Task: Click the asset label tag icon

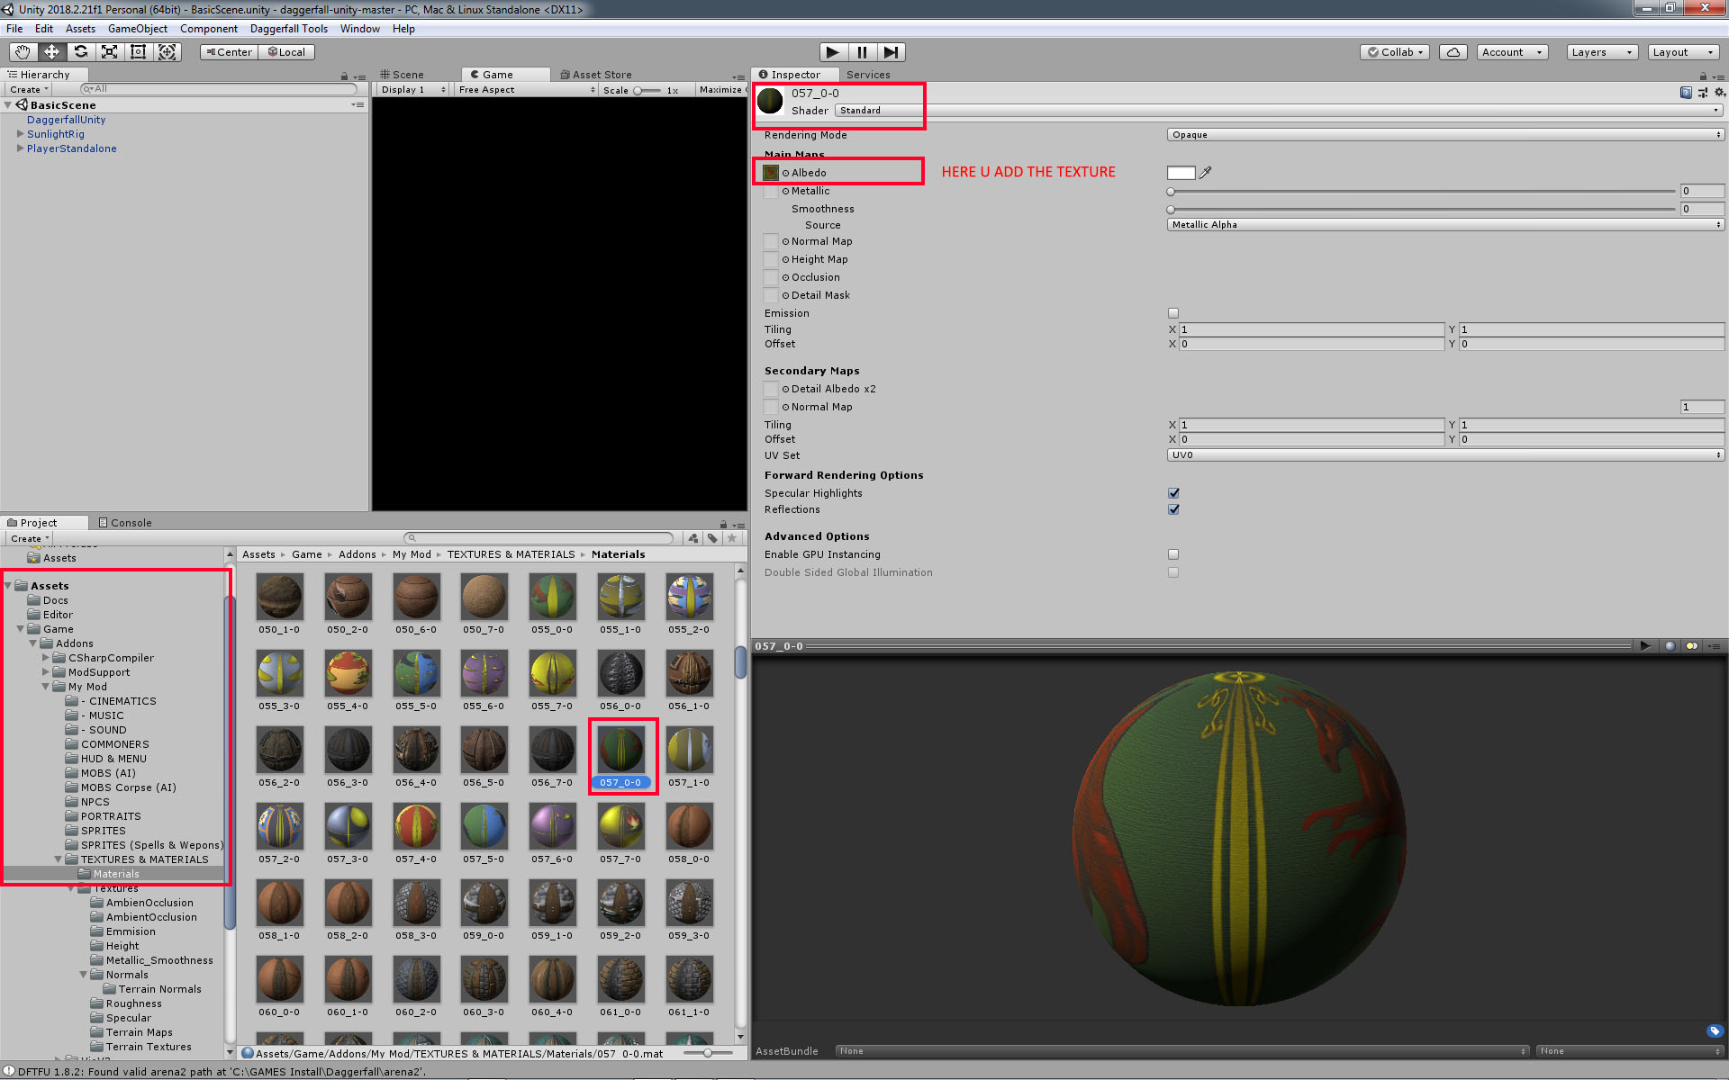Action: (x=1715, y=1030)
